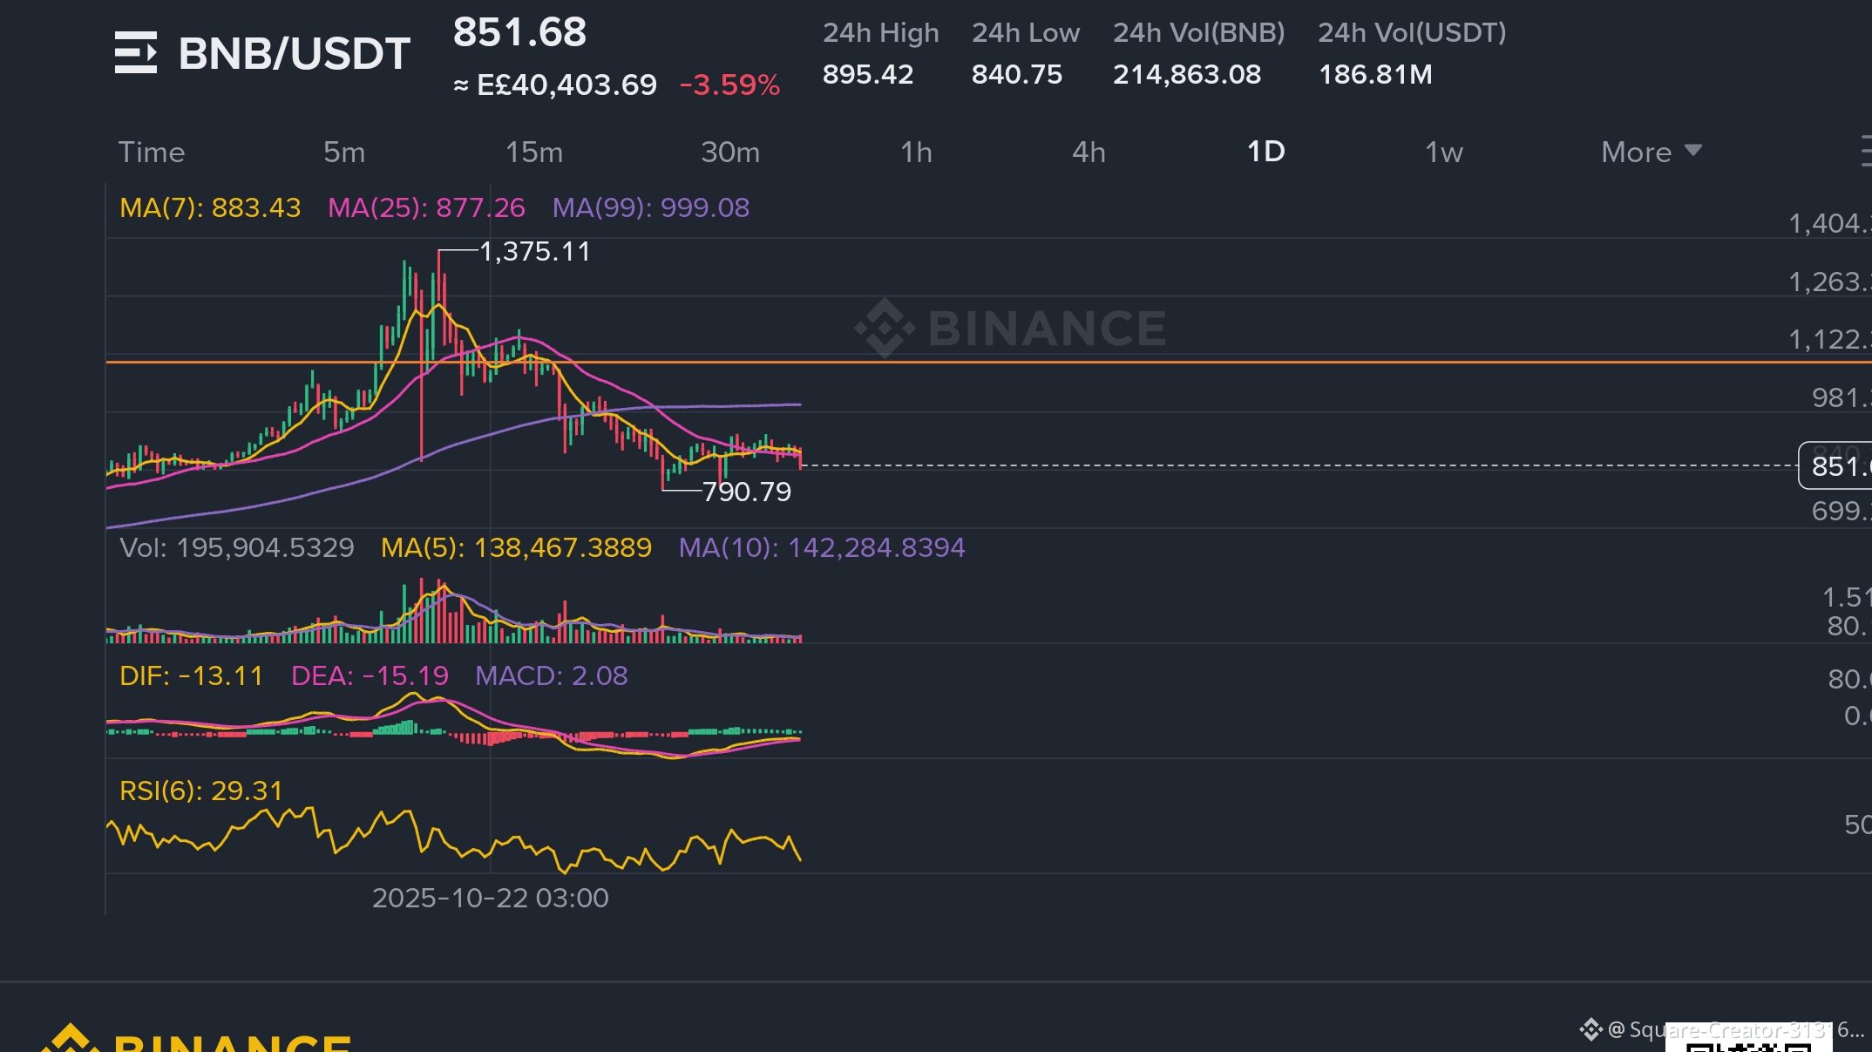This screenshot has width=1872, height=1052.
Task: Click the MA(7) indicator label
Action: (210, 207)
